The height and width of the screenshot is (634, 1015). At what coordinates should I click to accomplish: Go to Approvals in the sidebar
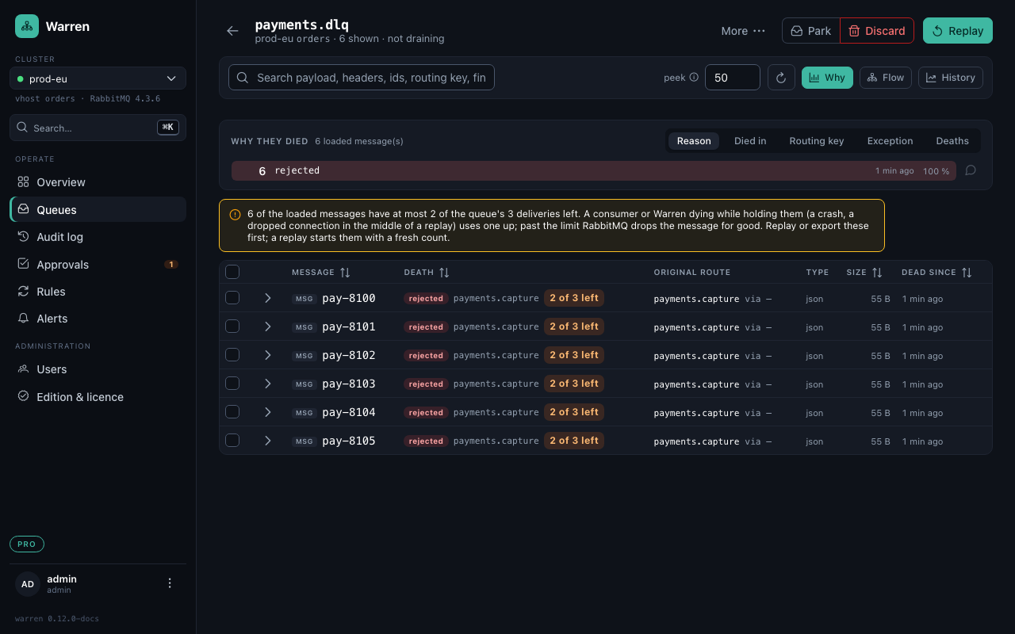click(x=98, y=264)
